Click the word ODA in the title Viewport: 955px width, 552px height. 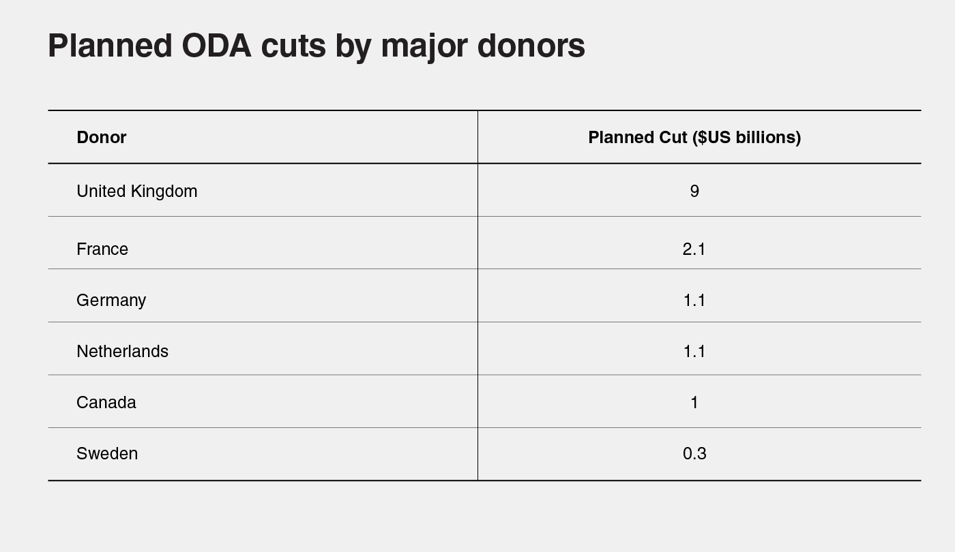(x=216, y=46)
